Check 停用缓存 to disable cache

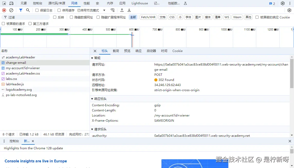pos(59,10)
